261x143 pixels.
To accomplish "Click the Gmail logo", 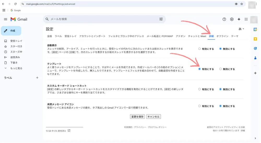I will [19, 19].
